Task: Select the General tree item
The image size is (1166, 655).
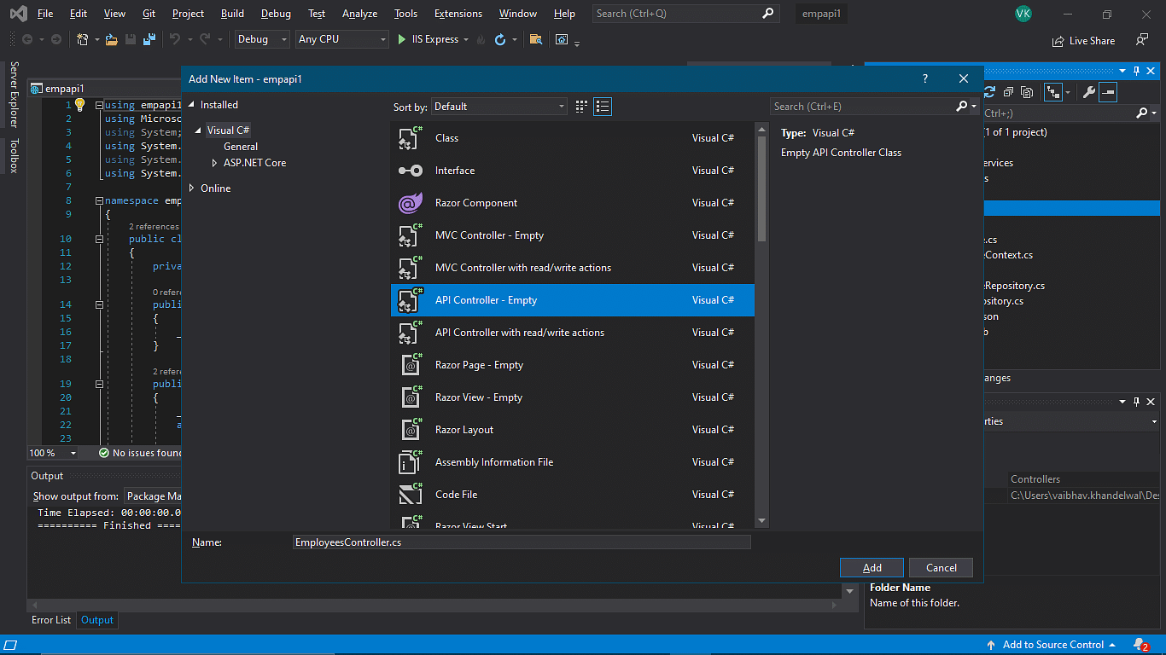Action: point(241,147)
